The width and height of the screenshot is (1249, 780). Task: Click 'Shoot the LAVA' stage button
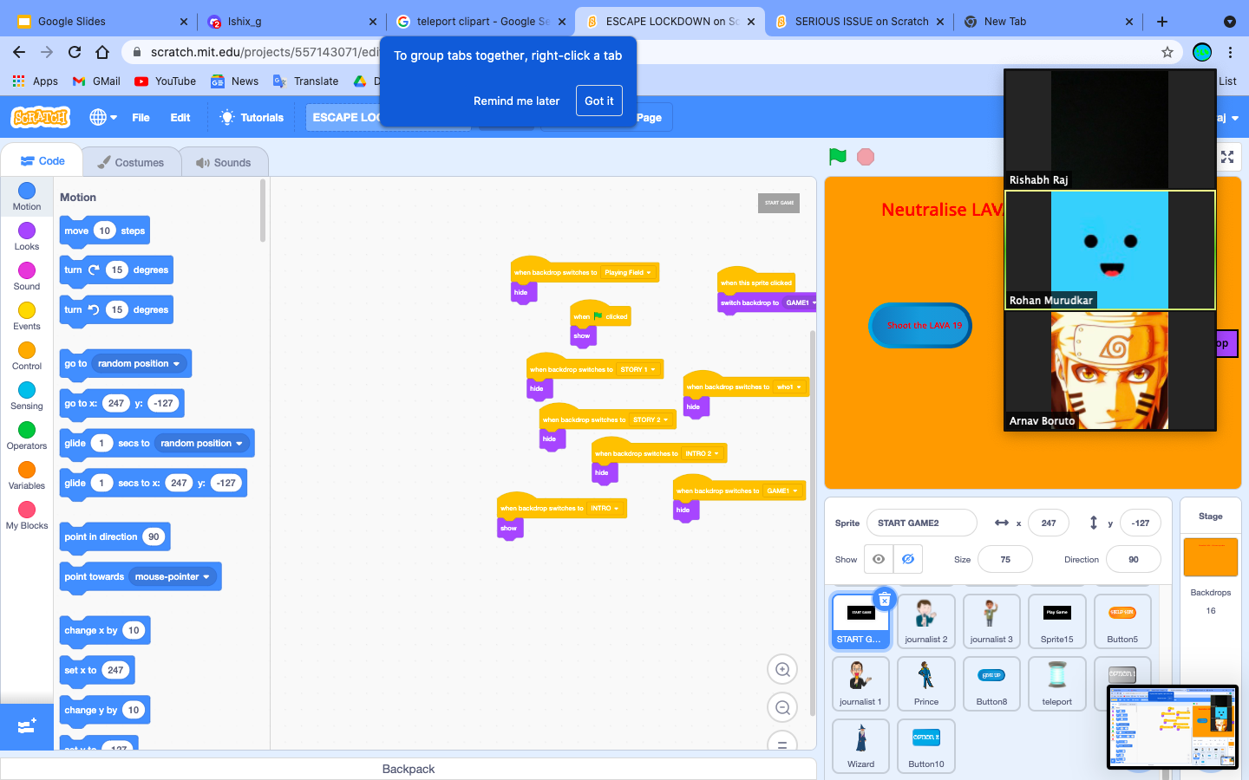(x=920, y=325)
